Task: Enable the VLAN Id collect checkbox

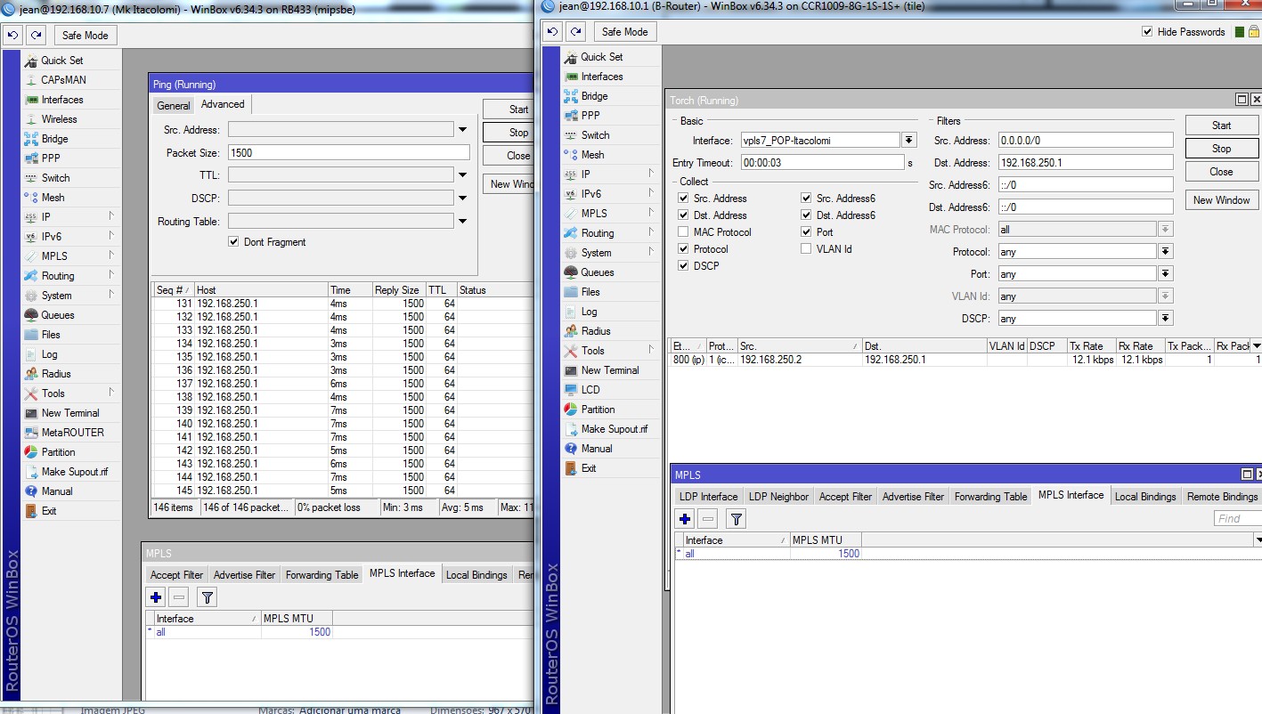Action: (x=806, y=249)
